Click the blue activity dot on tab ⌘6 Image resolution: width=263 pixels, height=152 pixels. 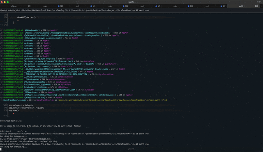189,6
